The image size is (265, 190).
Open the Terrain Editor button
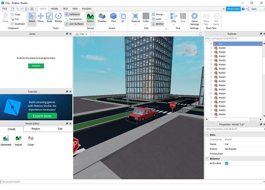click(90, 17)
